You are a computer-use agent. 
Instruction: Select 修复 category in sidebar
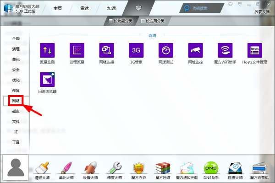pos(16,91)
